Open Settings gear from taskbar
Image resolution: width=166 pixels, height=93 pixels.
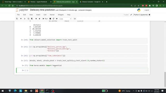[x=31, y=91]
